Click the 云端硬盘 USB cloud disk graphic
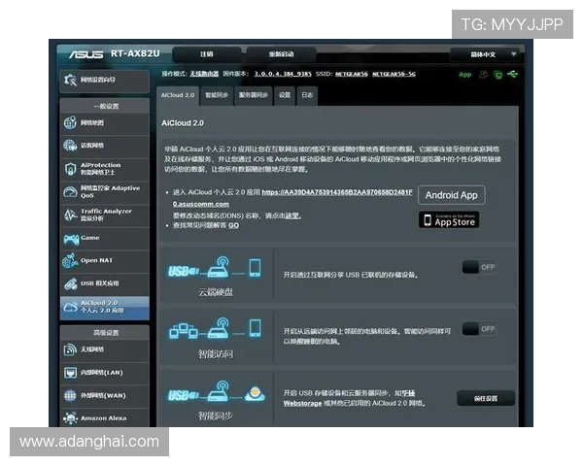This screenshot has height=466, width=583. click(215, 268)
